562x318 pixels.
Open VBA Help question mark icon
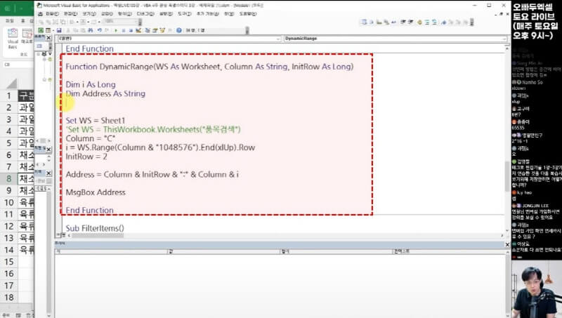[178, 30]
